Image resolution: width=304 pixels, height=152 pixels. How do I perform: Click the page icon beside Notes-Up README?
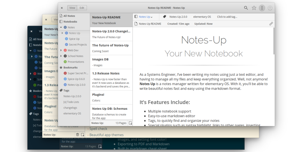136,24
